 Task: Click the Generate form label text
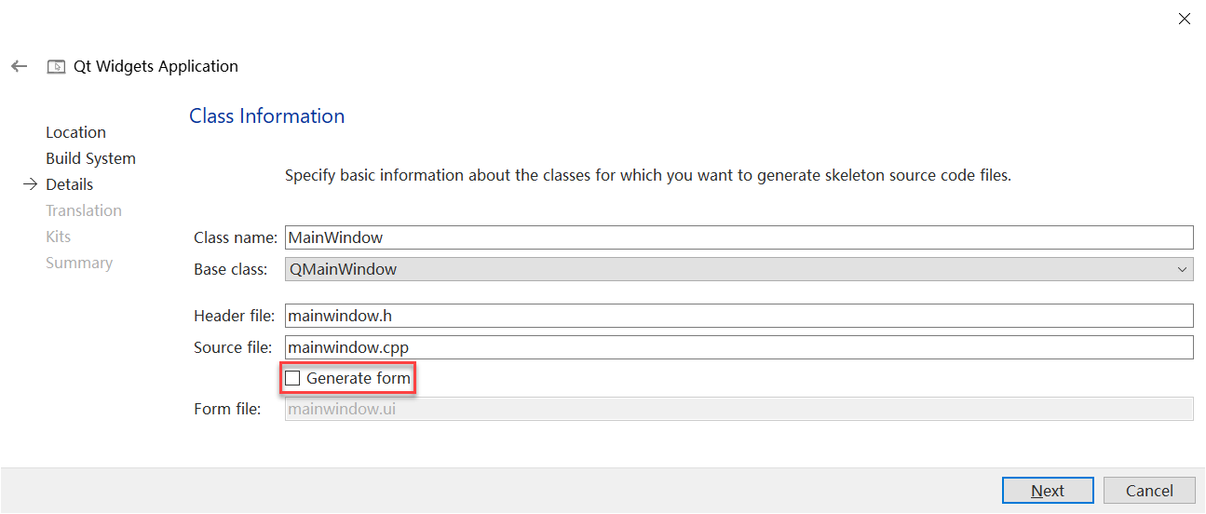click(x=359, y=378)
